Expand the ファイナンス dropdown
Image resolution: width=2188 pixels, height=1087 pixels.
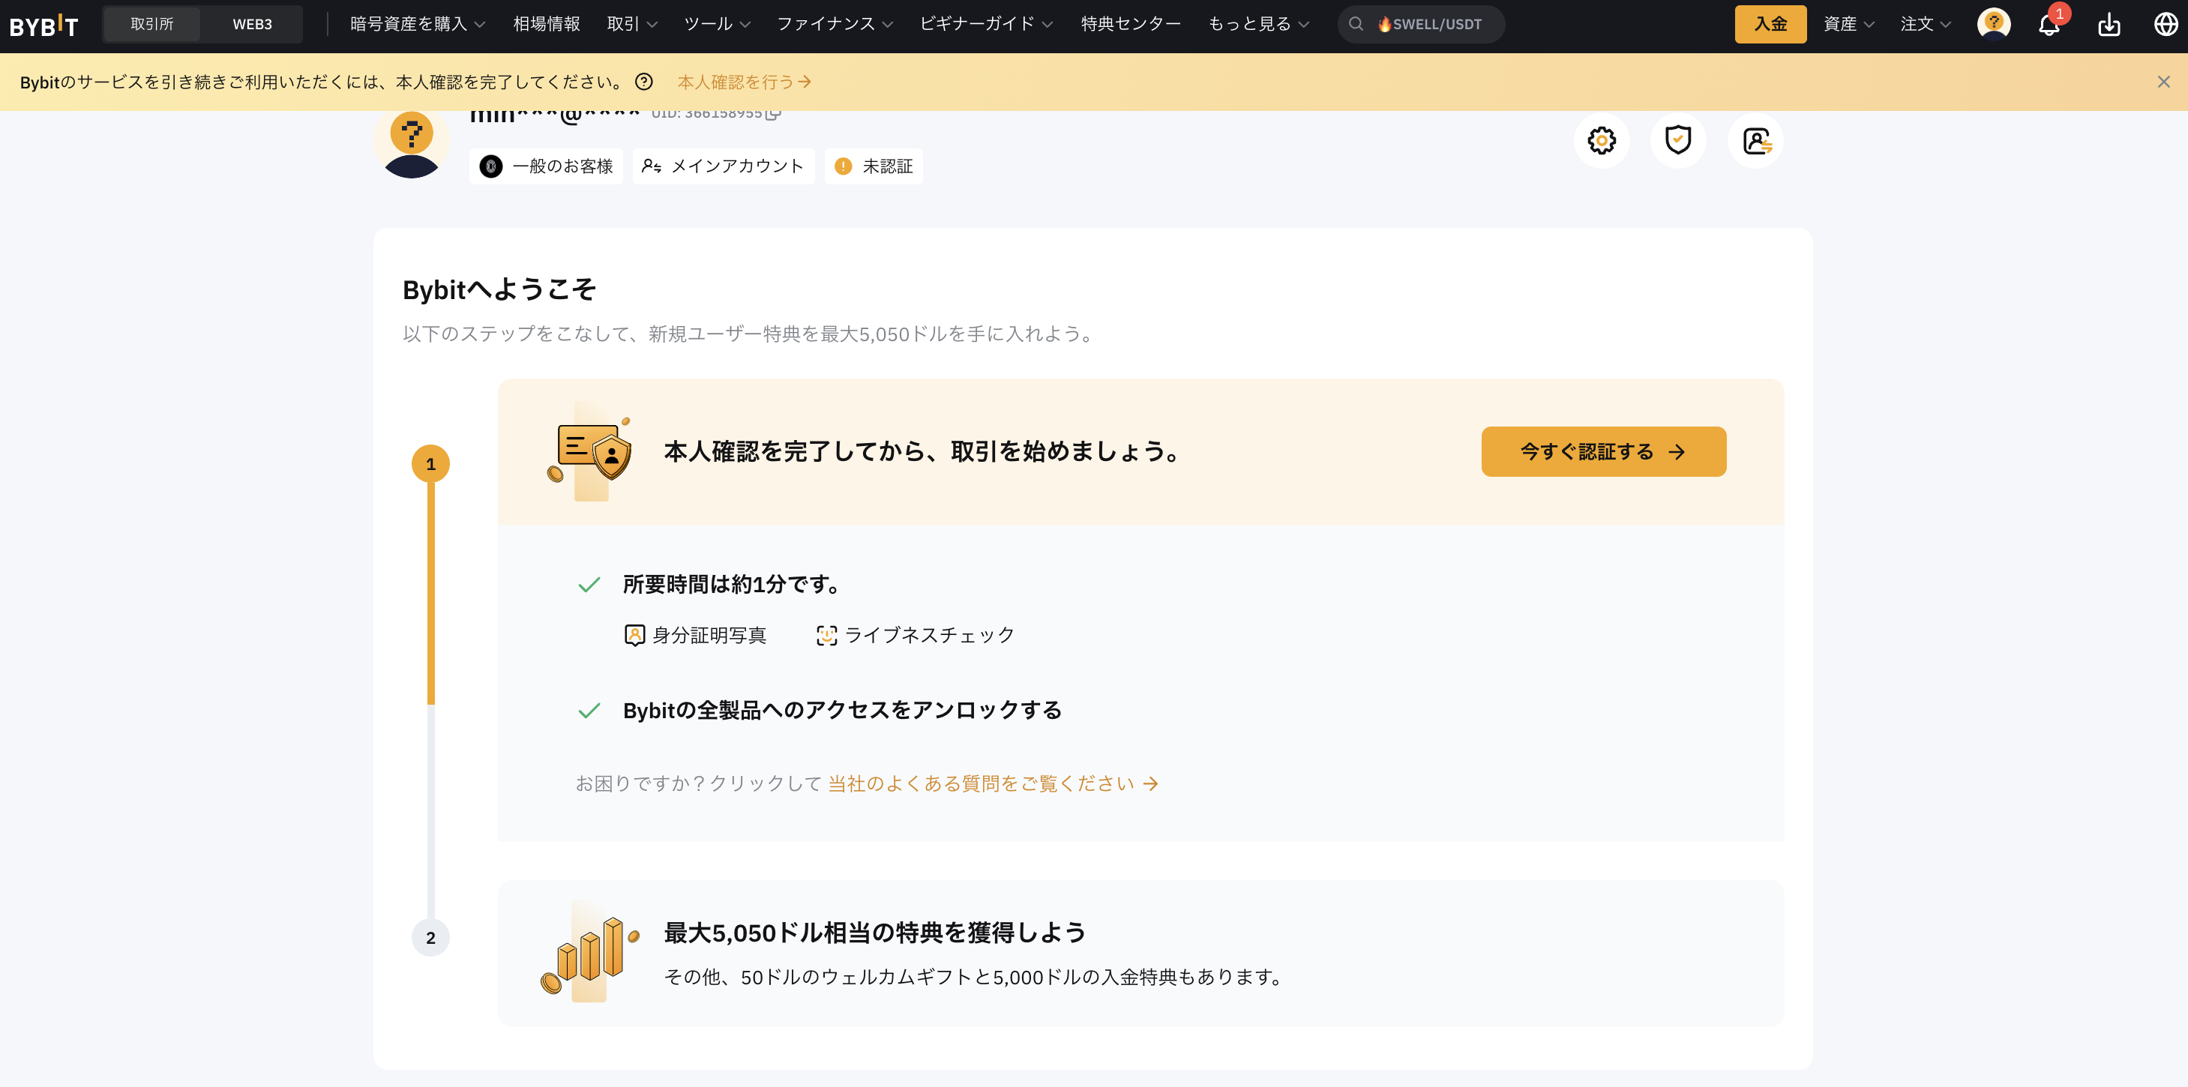pos(835,25)
